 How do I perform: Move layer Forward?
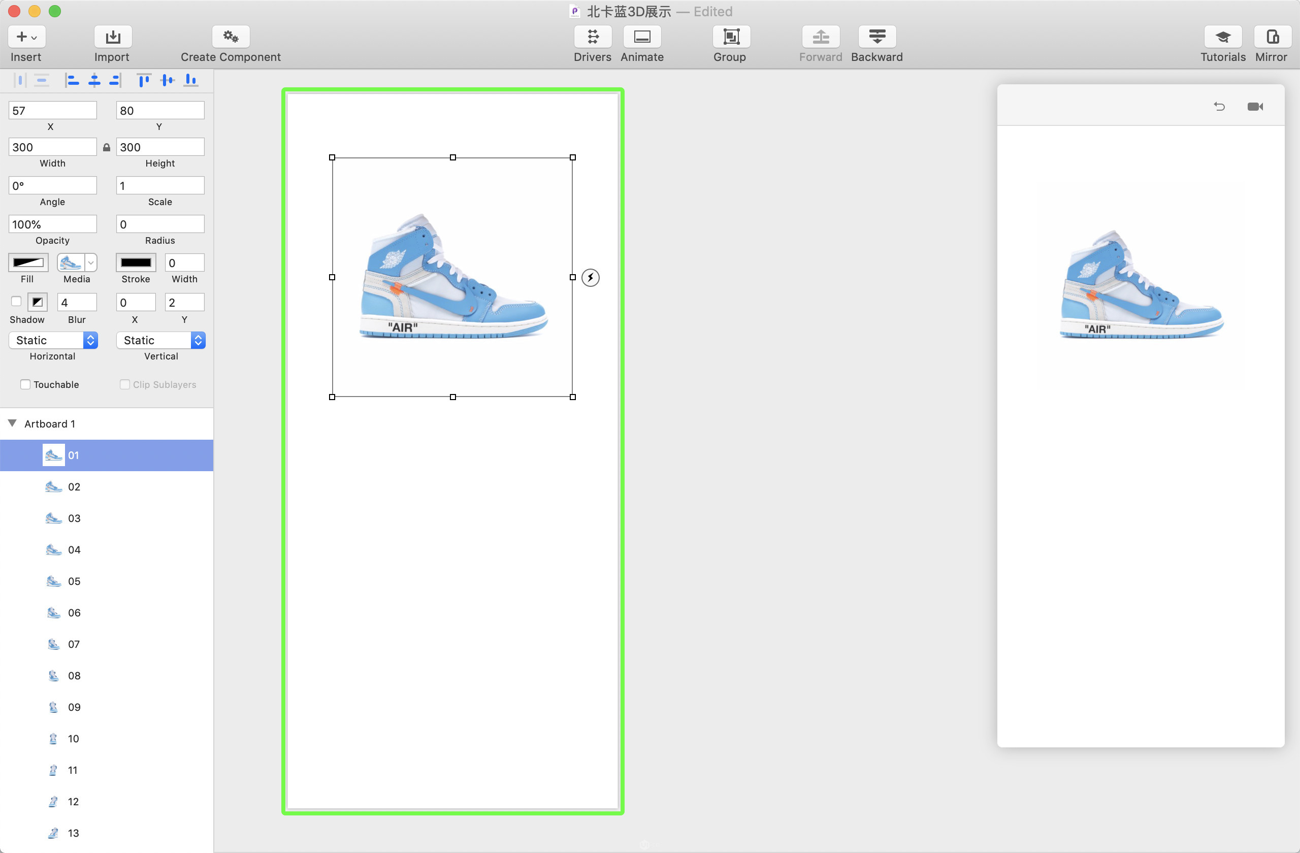tap(821, 37)
